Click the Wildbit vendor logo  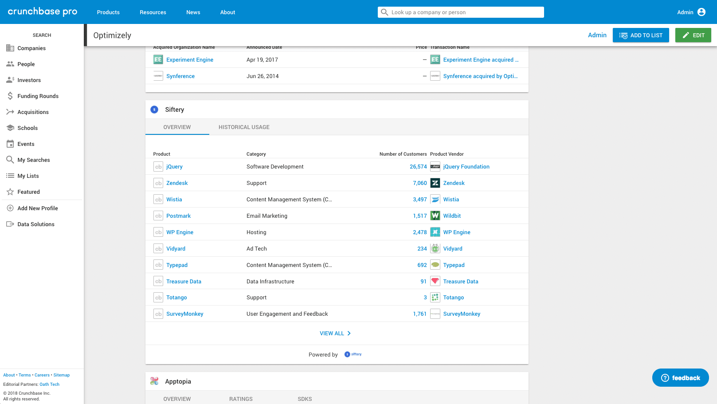tap(435, 216)
